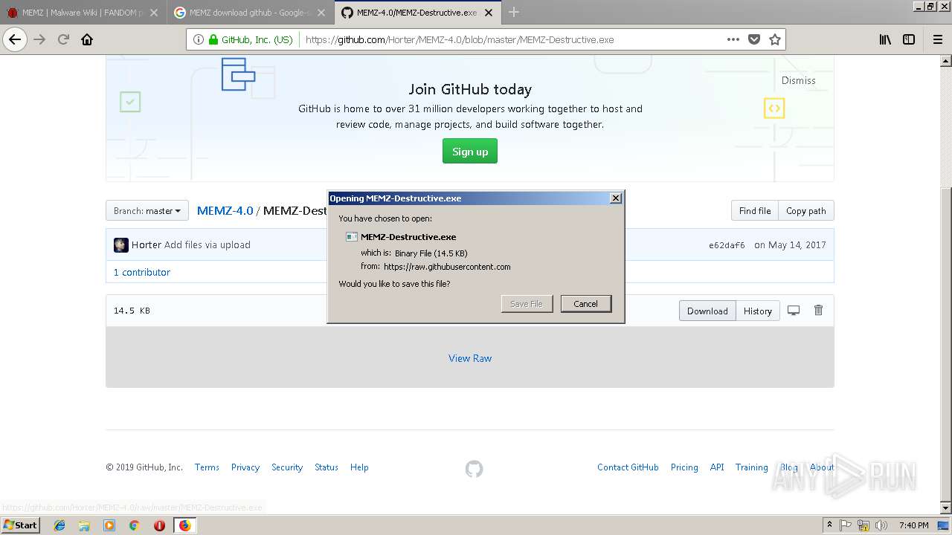Click Save File in download dialog
Image resolution: width=952 pixels, height=535 pixels.
click(527, 303)
